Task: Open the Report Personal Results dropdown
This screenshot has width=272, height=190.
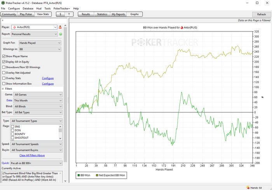Action: (34, 34)
